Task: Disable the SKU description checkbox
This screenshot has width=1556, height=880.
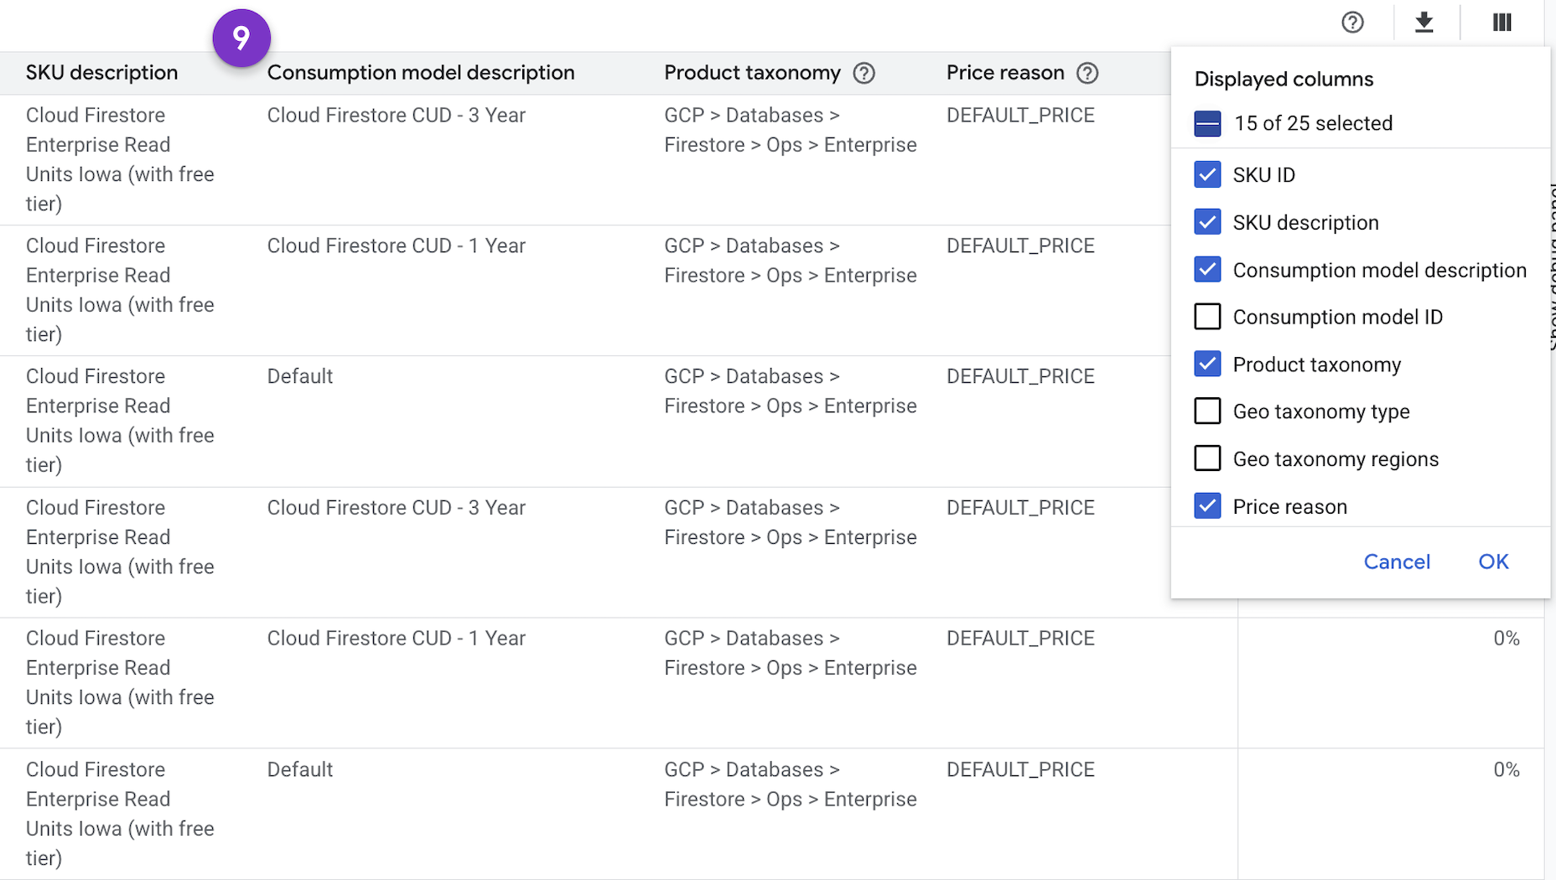Action: (x=1207, y=222)
